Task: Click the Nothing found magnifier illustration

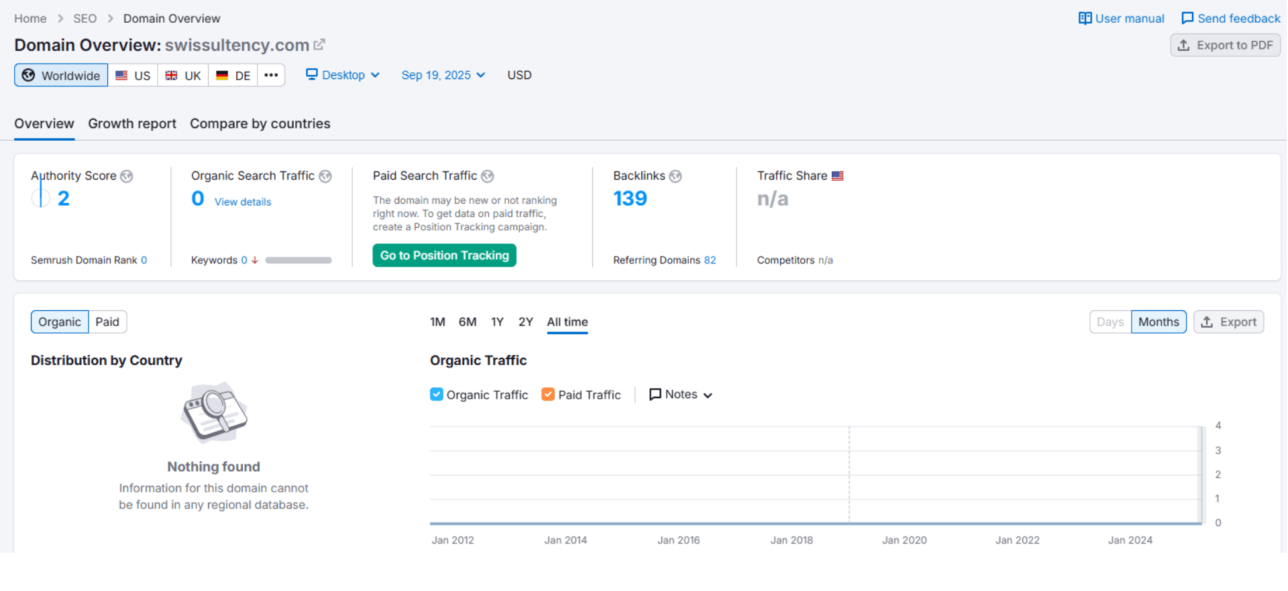Action: coord(214,413)
